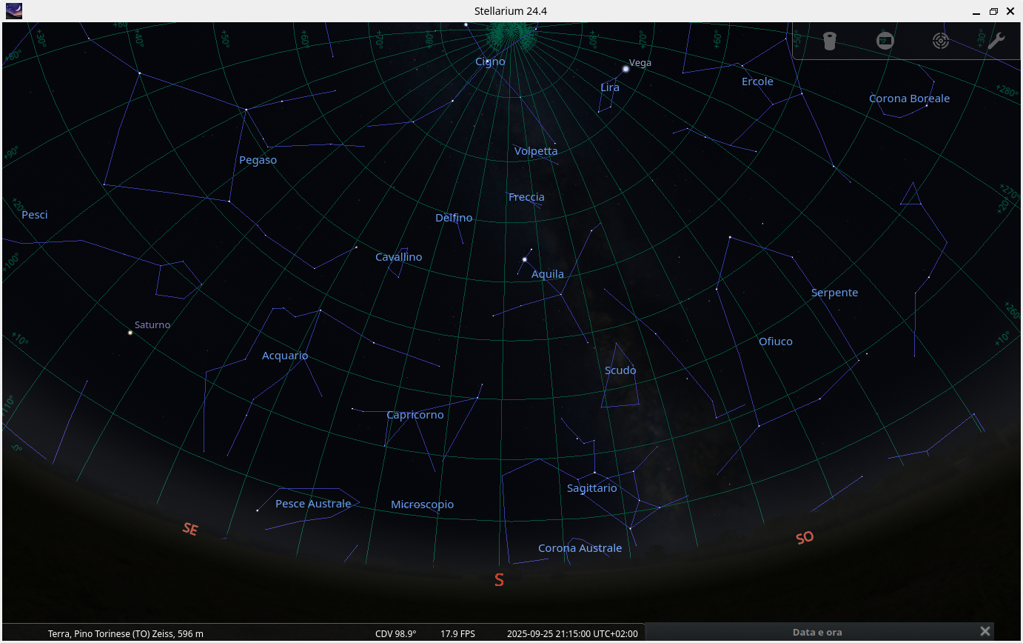Click the SE cardinal direction marker
1023x643 pixels.
click(x=189, y=529)
